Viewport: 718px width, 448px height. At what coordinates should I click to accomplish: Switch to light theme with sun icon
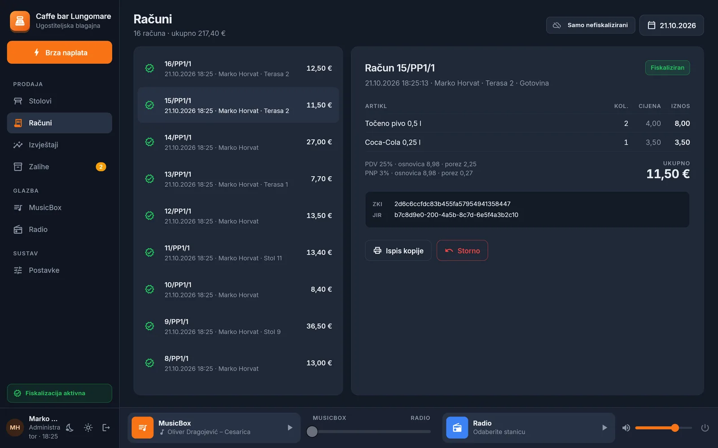[88, 428]
